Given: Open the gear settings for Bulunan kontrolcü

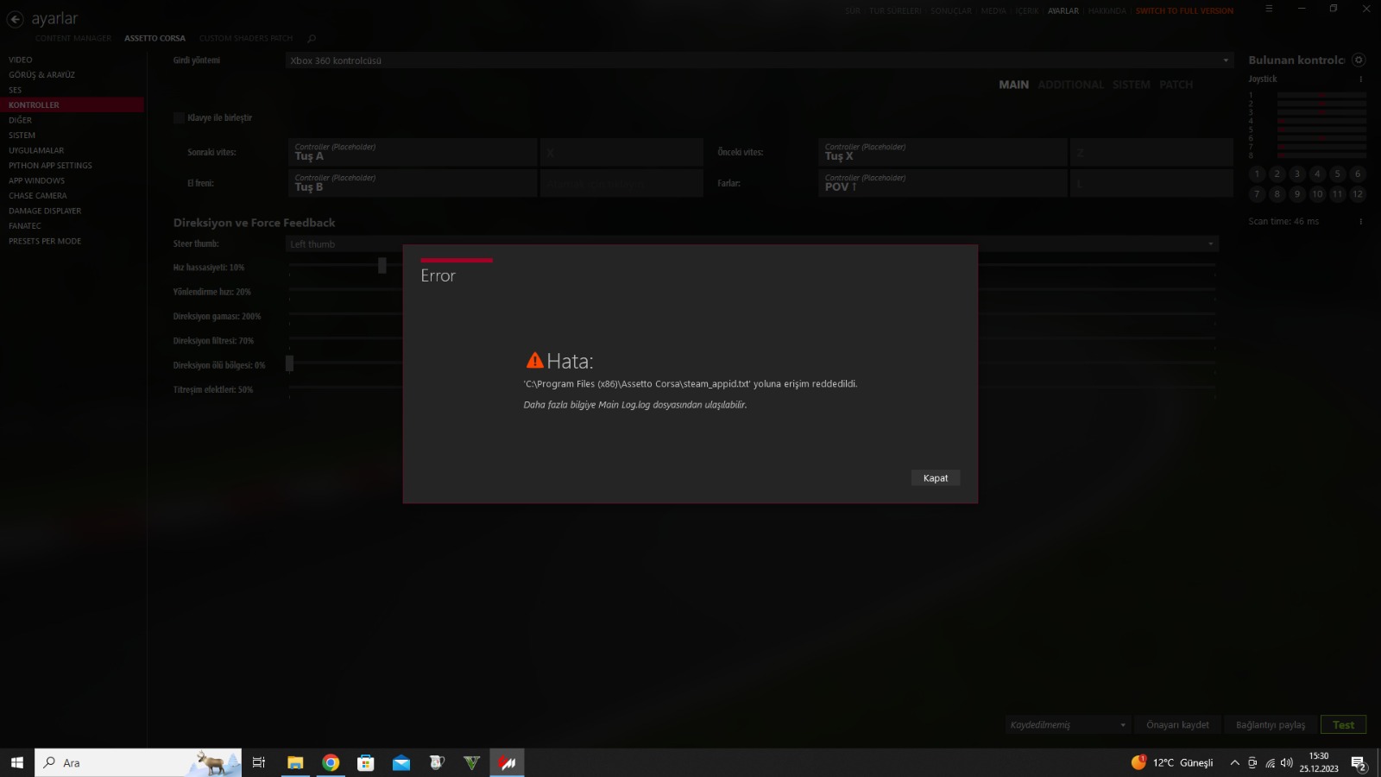Looking at the screenshot, I should [x=1359, y=60].
